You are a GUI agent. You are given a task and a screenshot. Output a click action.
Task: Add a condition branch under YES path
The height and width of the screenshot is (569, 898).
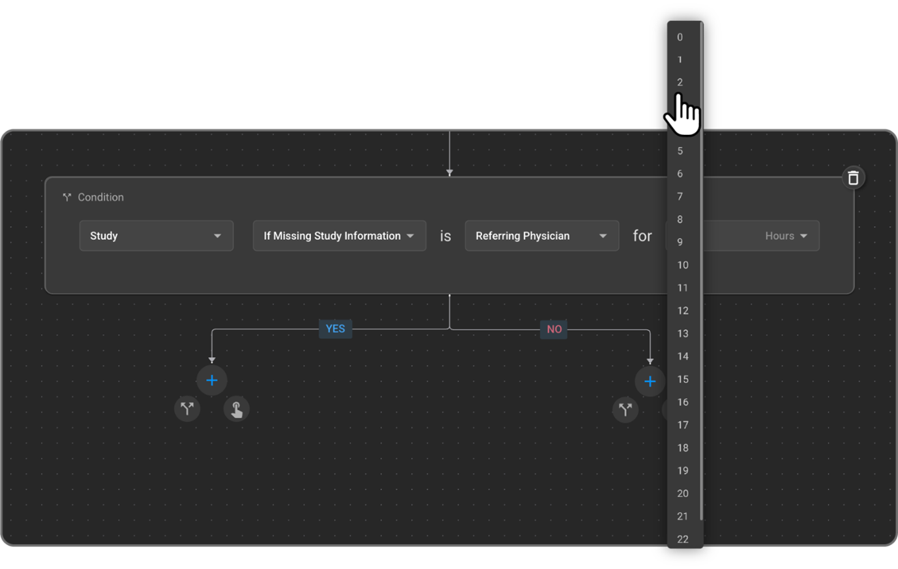pyautogui.click(x=187, y=409)
